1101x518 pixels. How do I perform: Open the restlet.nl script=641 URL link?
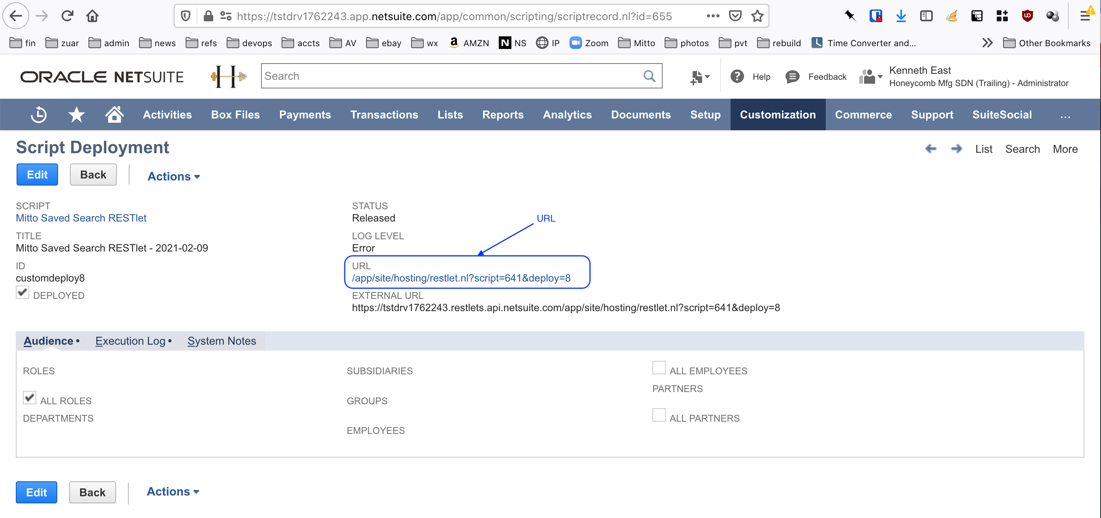pyautogui.click(x=461, y=278)
